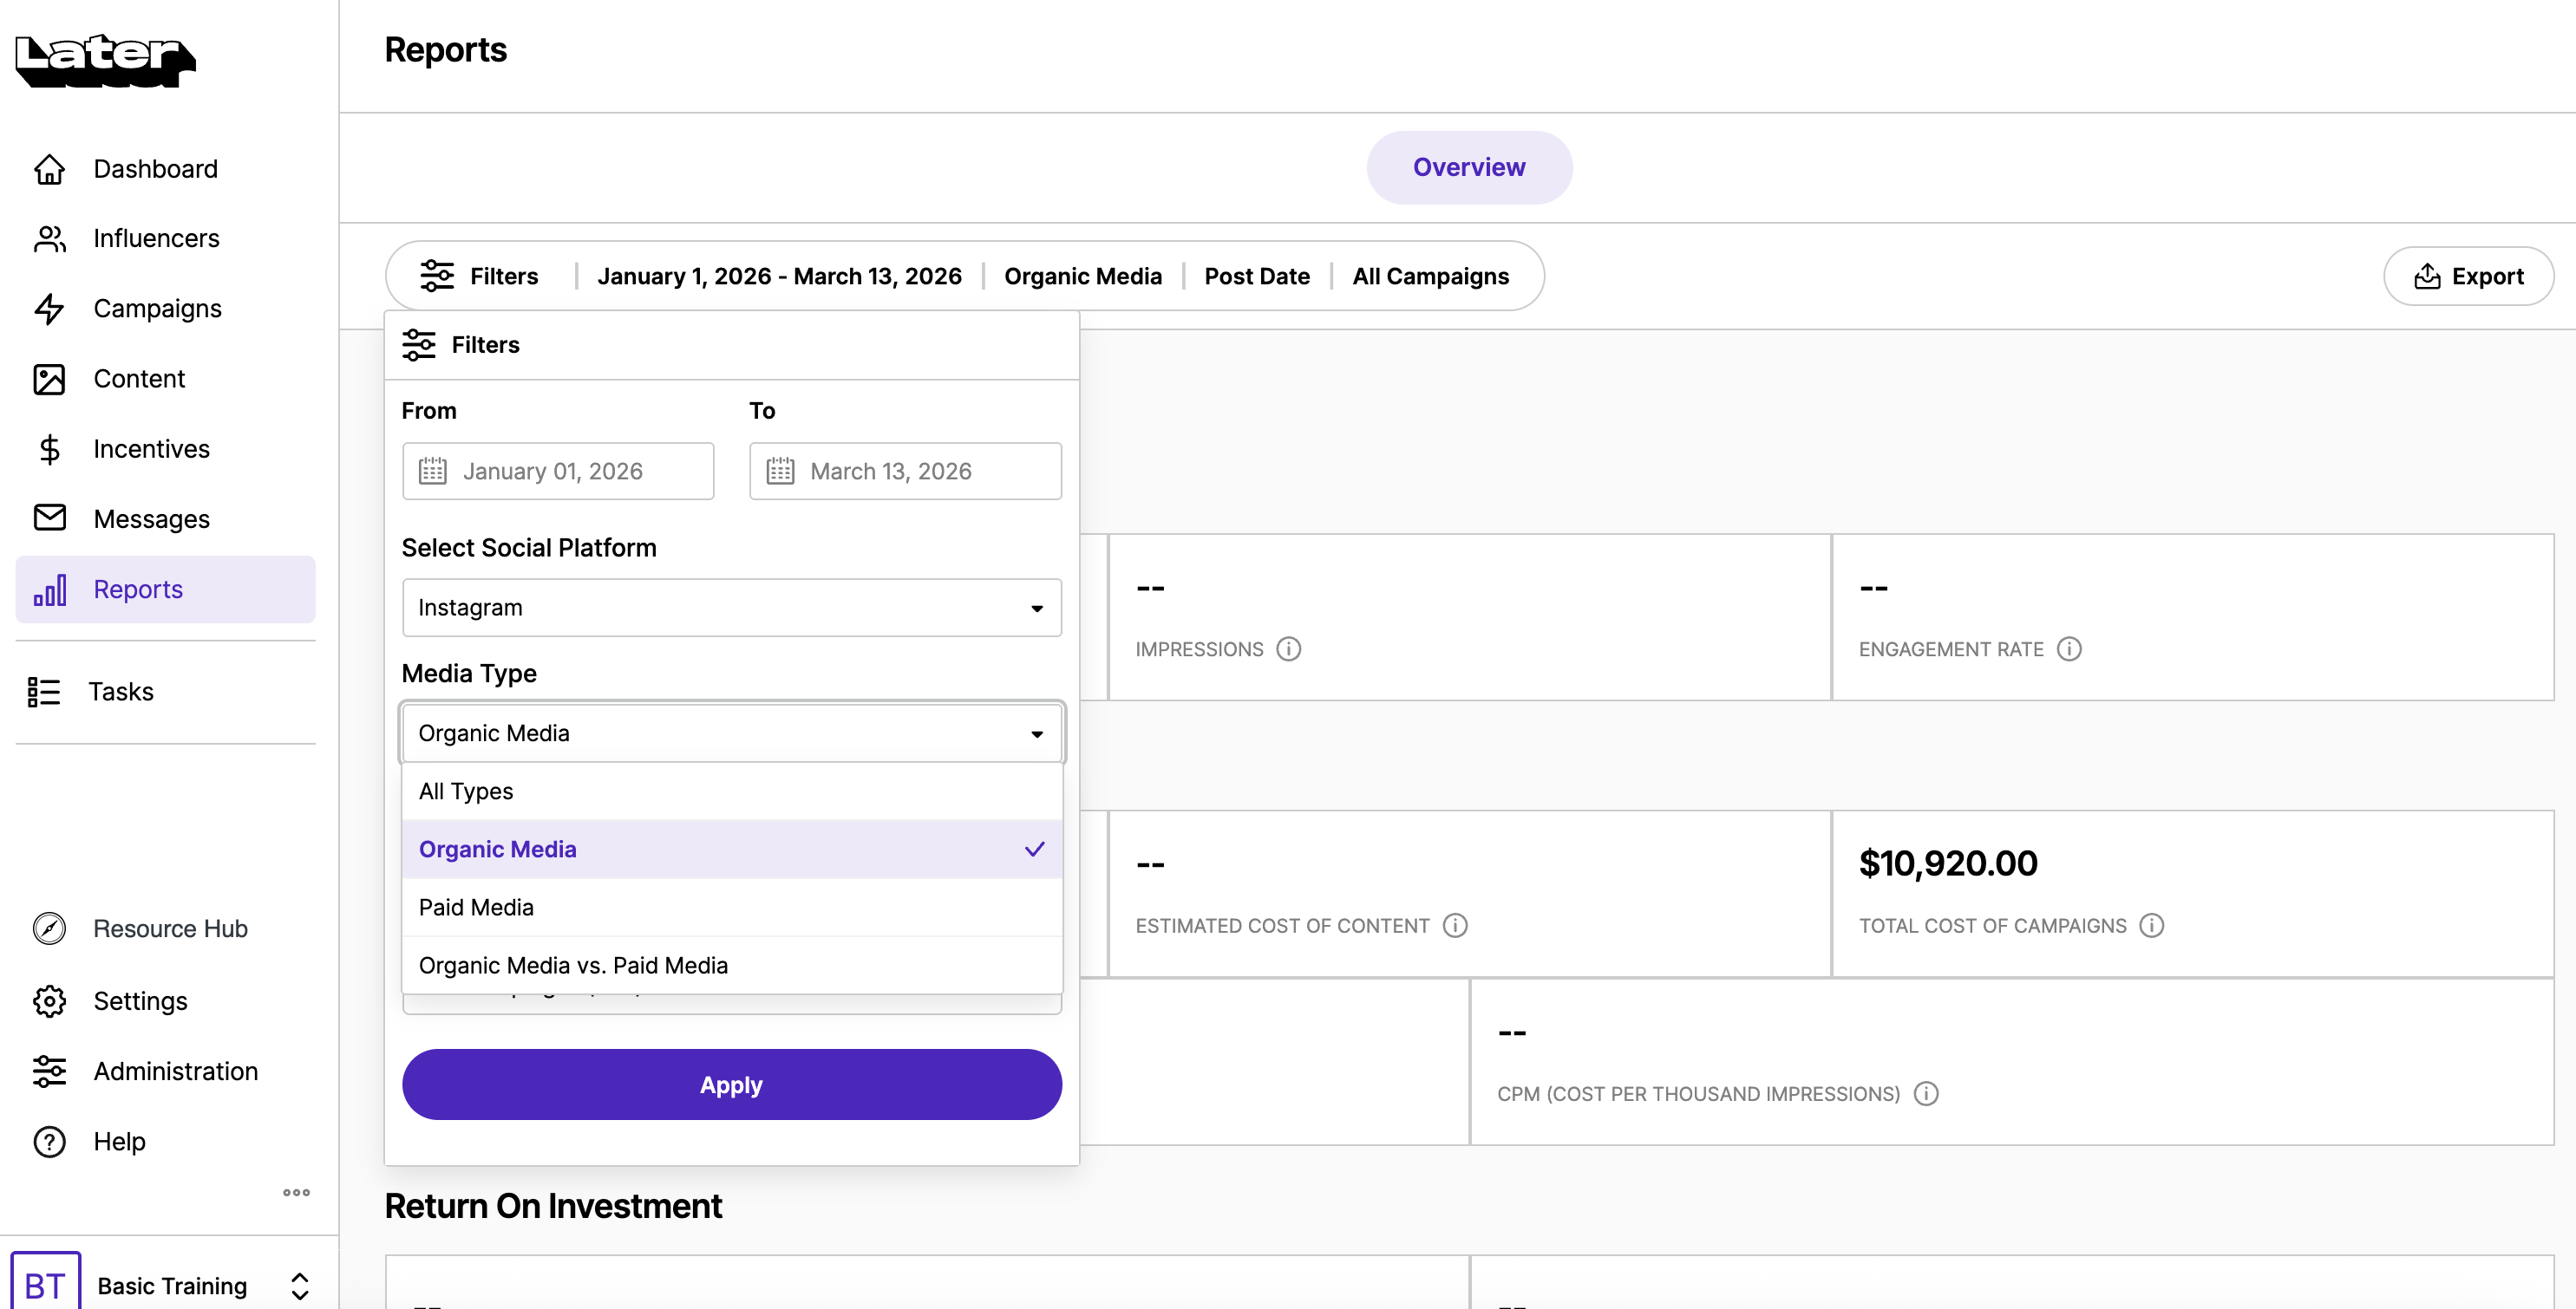Open the three-dots more options menu
This screenshot has width=2576, height=1309.
[296, 1192]
